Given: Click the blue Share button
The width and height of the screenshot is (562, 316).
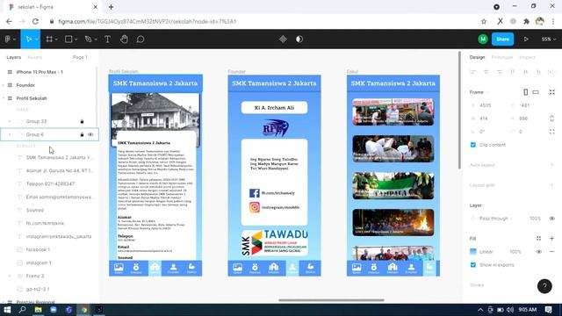Looking at the screenshot, I should pos(502,39).
